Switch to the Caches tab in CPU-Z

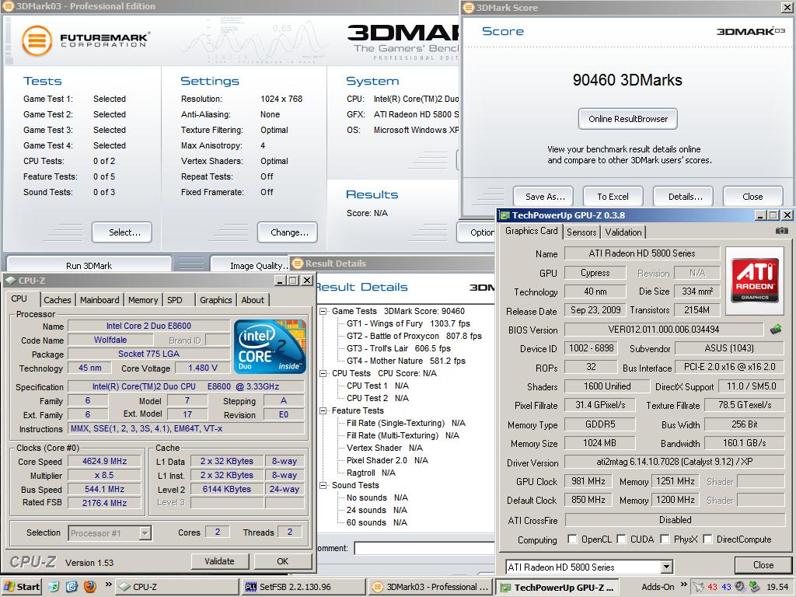click(58, 300)
